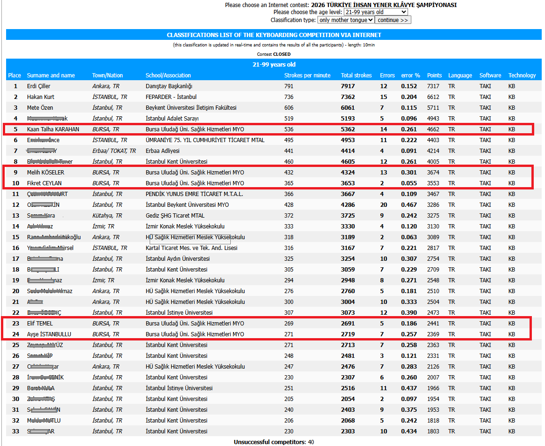
Task: Click on Melih KÖSELER in the table
Action: [x=45, y=173]
